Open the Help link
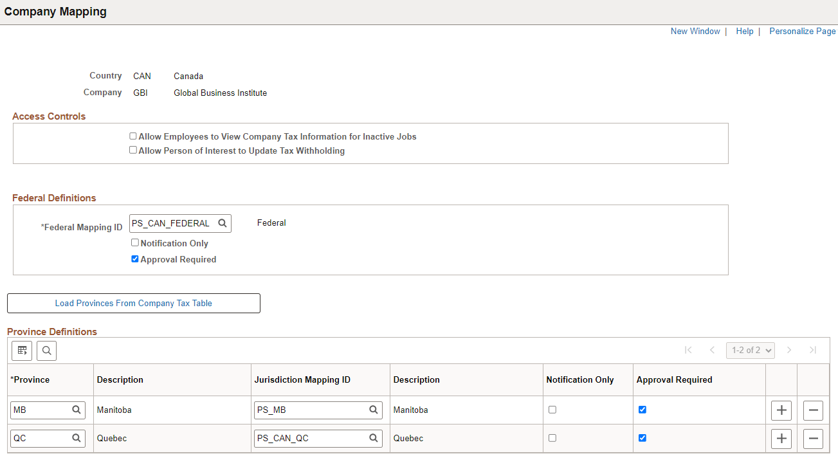The height and width of the screenshot is (456, 838). point(745,31)
